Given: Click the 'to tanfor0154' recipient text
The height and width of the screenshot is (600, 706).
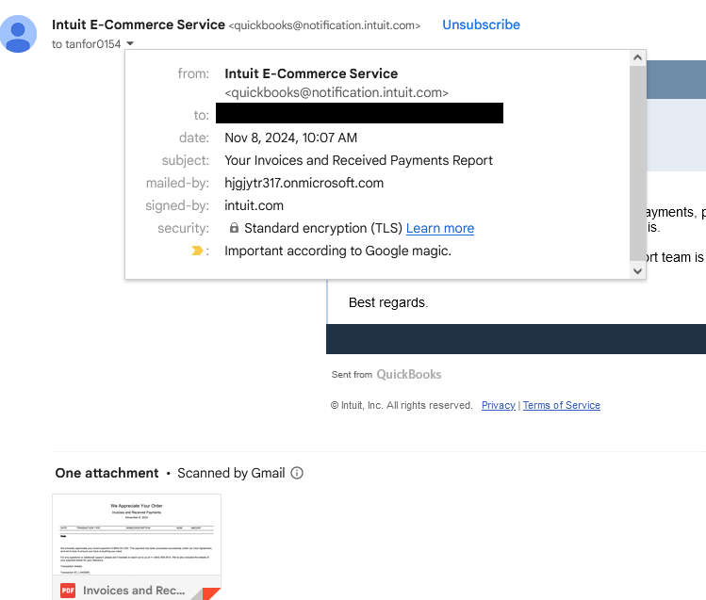Looking at the screenshot, I should [86, 44].
